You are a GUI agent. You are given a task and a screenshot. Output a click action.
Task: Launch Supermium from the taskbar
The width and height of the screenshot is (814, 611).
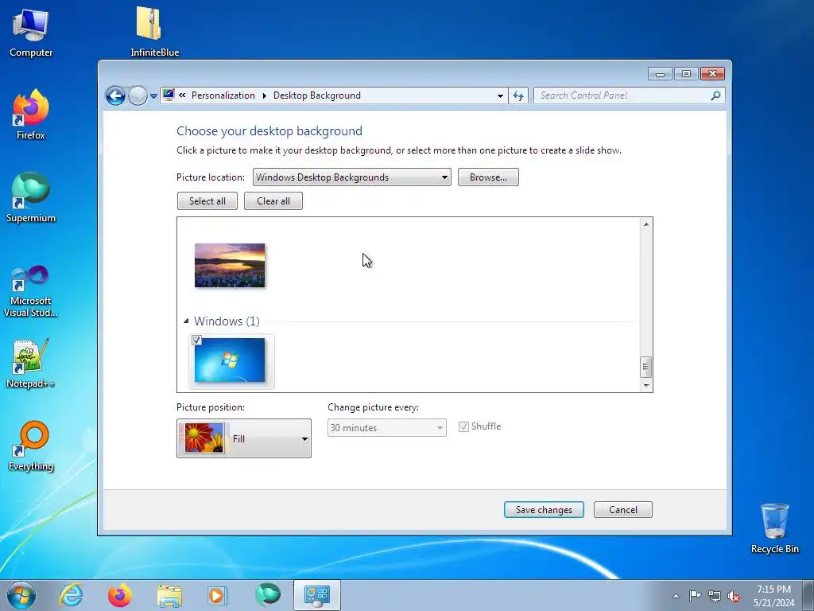click(267, 595)
